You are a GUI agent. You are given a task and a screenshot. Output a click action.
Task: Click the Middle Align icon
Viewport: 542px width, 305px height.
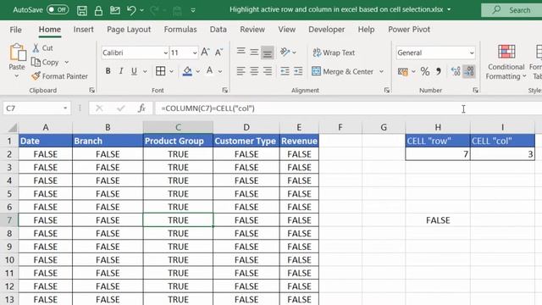pos(254,53)
